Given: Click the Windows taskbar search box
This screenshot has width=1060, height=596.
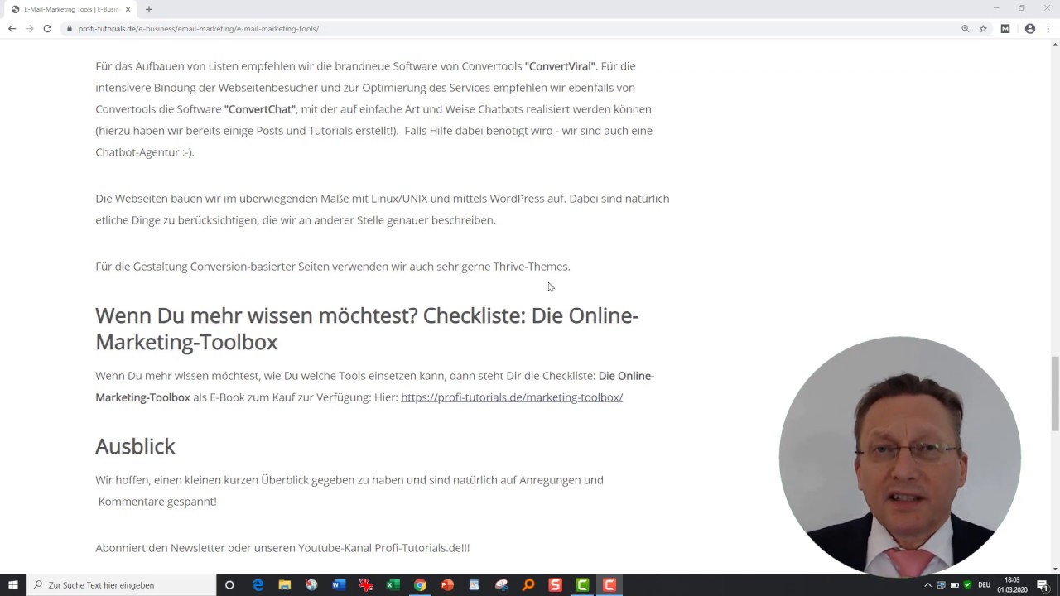Looking at the screenshot, I should pyautogui.click(x=122, y=585).
